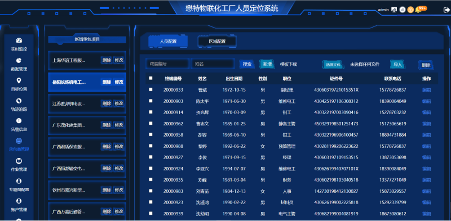Check the row checkbox for terminal 20000988
The width and height of the screenshot is (451, 221).
151,146
